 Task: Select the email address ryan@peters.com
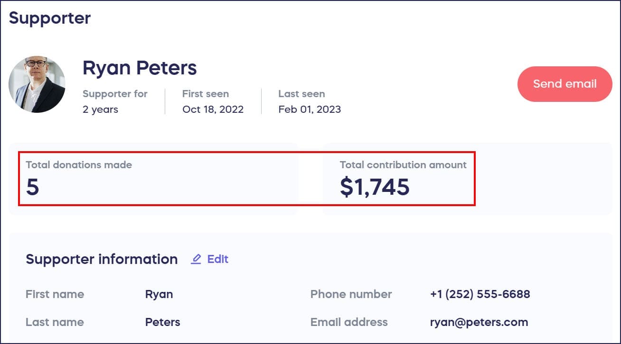479,322
